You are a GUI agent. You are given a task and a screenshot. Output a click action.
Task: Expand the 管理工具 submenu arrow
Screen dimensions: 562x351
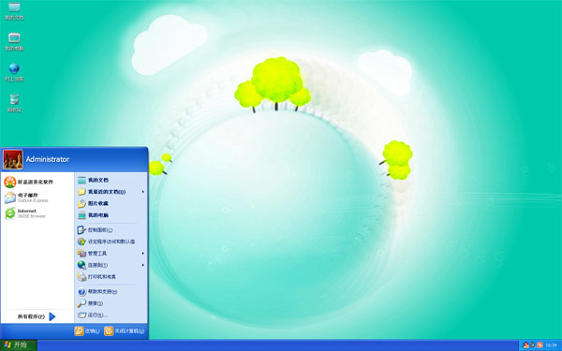coord(142,254)
